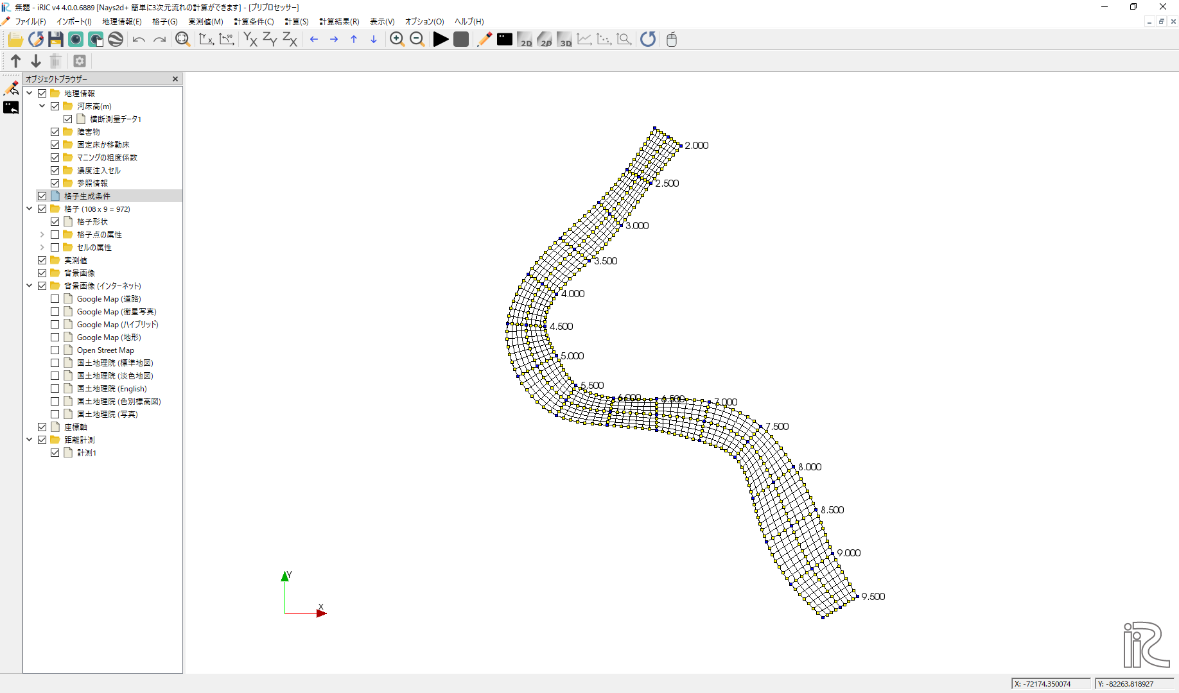Select the ZX plane view icon
1179x693 pixels.
[290, 40]
